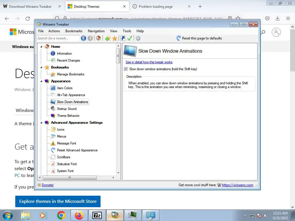The height and width of the screenshot is (221, 295).
Task: Click the Alt+Tab Appearance icon
Action: tap(53, 95)
